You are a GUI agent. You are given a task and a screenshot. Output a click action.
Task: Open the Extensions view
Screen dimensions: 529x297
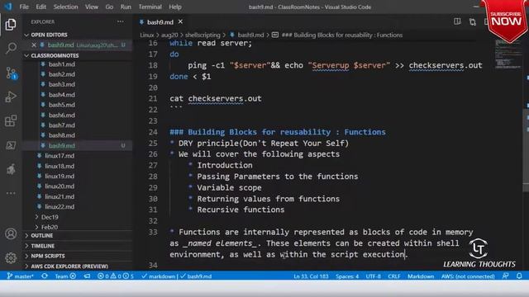[11, 121]
